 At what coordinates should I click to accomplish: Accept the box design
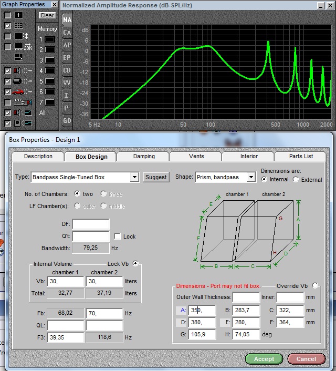click(x=264, y=359)
